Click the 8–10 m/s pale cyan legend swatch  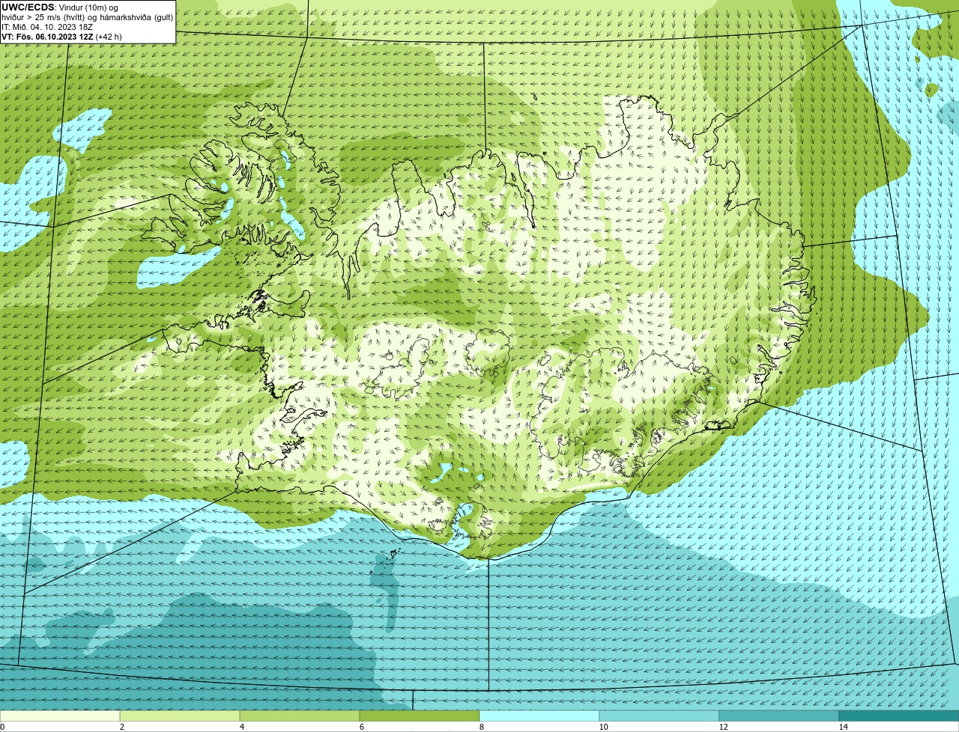[x=539, y=716]
